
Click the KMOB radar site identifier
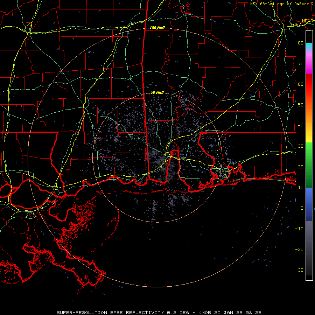click(205, 313)
